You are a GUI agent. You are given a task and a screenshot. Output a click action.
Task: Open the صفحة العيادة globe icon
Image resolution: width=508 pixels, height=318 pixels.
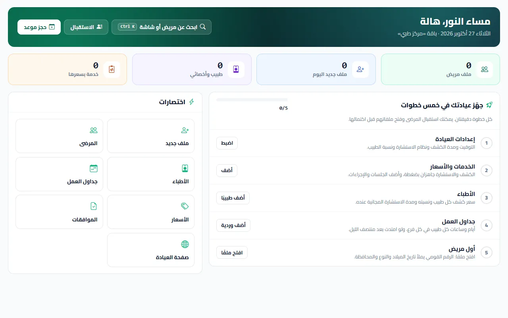coord(185,244)
